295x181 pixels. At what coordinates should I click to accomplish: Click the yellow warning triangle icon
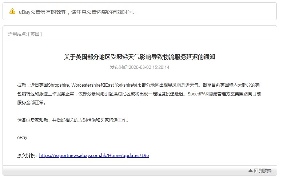coord(12,11)
